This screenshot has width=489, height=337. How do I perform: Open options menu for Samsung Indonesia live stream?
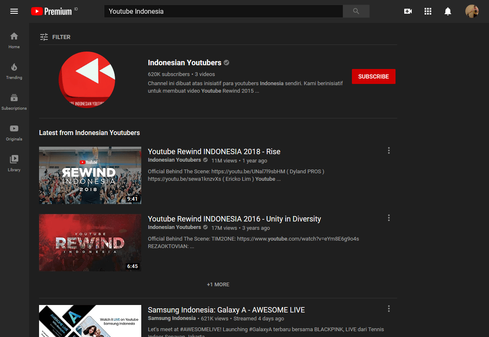click(x=388, y=309)
